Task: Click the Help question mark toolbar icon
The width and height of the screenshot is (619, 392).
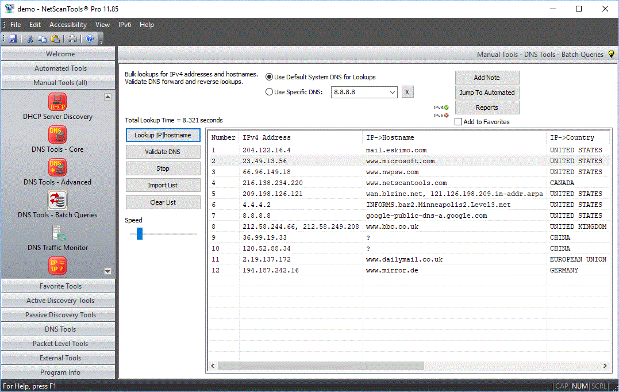Action: [90, 39]
